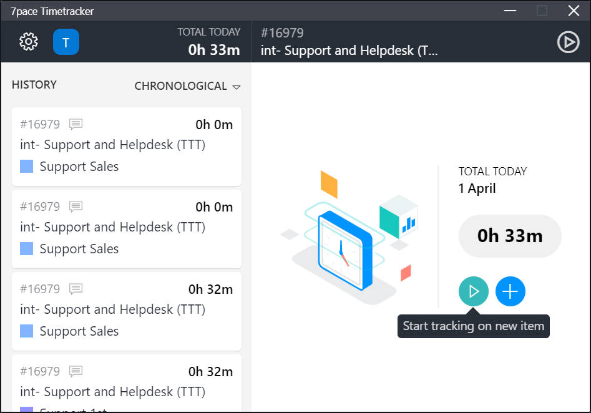The width and height of the screenshot is (591, 413).
Task: Start tracking with the header play button
Action: [x=568, y=42]
